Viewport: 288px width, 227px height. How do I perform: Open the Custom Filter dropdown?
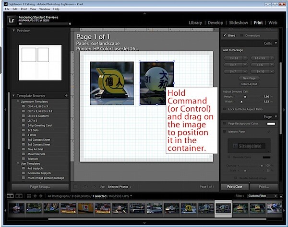[262, 196]
